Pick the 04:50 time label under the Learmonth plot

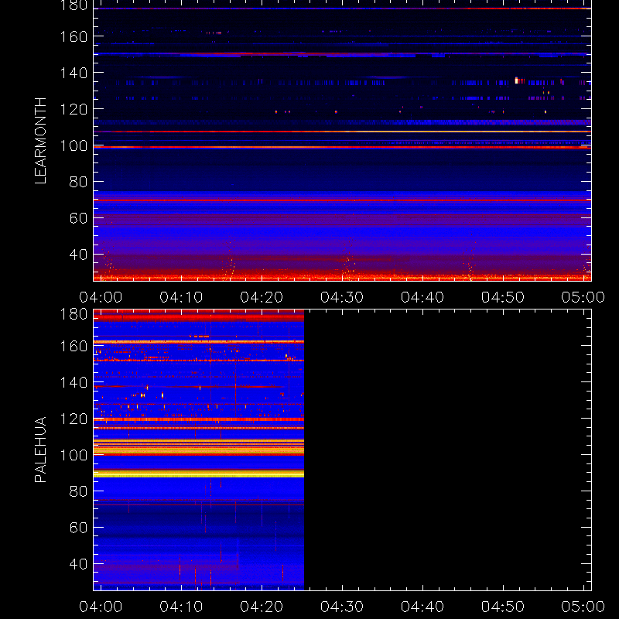point(503,297)
